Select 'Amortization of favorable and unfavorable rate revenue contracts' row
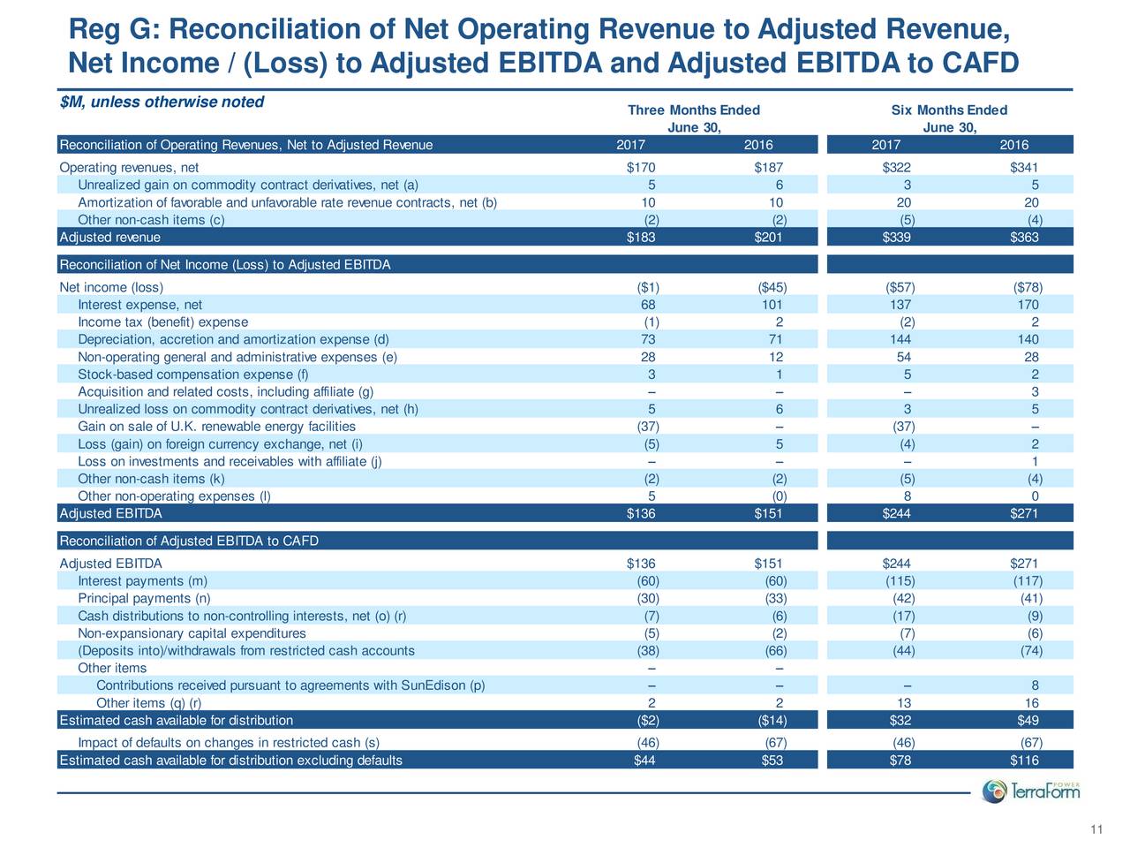Image resolution: width=1130 pixels, height=848 pixels. tap(288, 202)
